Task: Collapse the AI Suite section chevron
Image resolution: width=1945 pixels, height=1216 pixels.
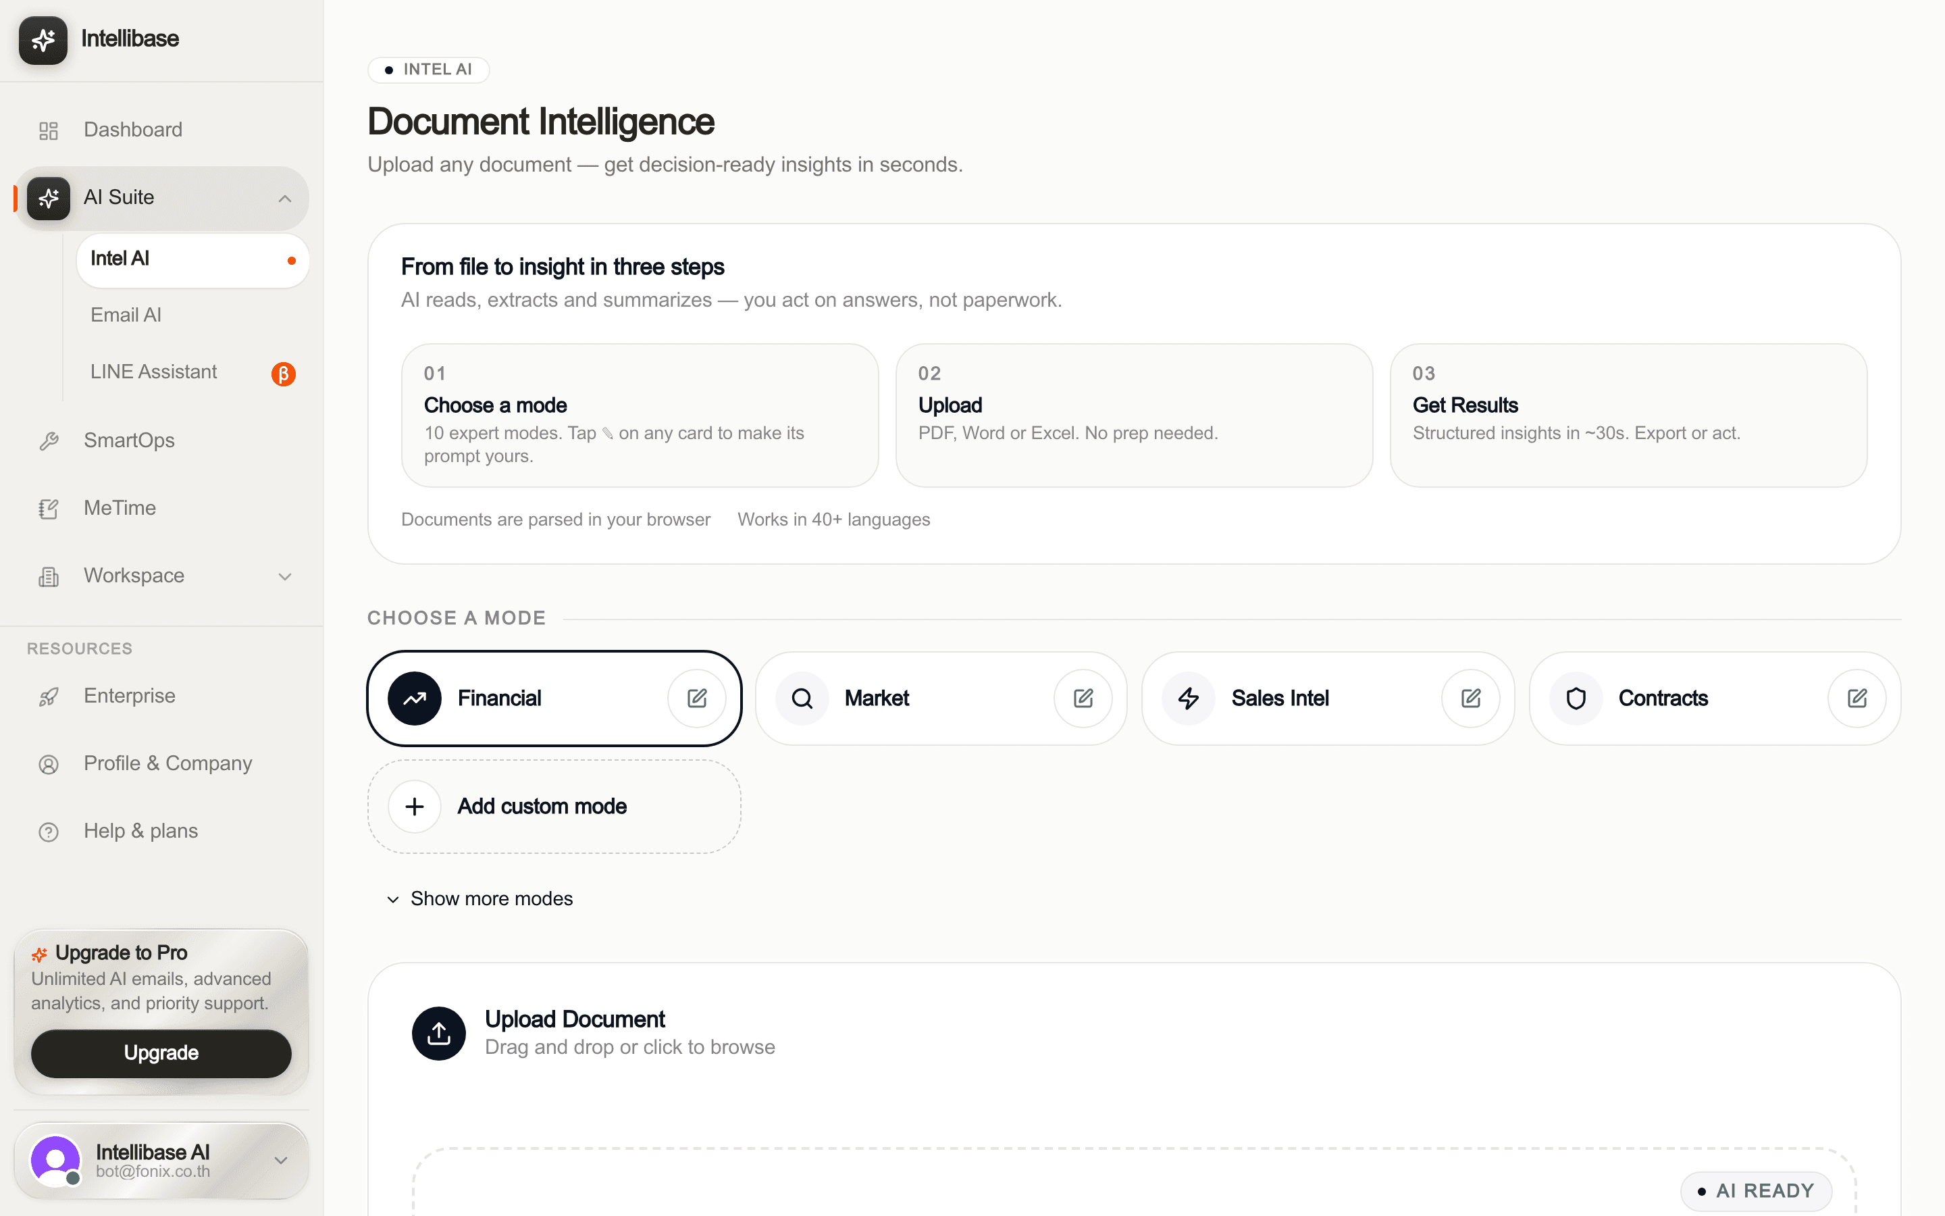Action: tap(284, 199)
